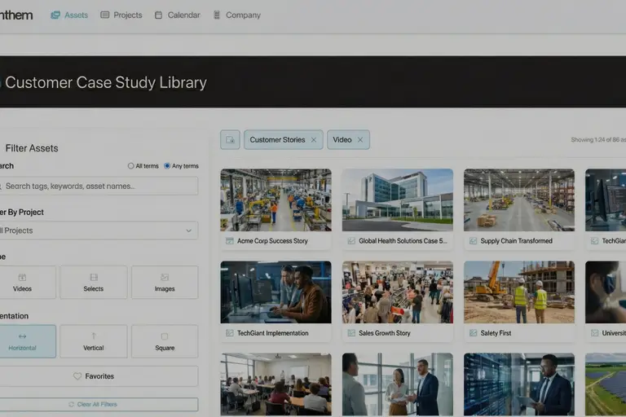The image size is (626, 417).
Task: Click the image icon beside Supply Chain Transformed
Action: point(473,241)
